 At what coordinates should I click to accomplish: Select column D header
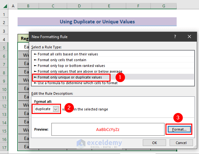79,6
